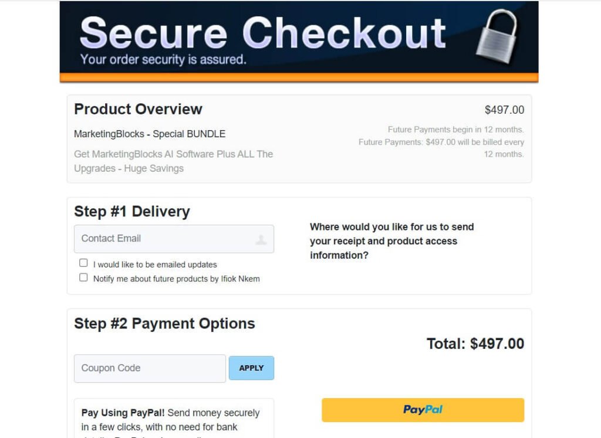Click the receipt and product access question text
This screenshot has width=601, height=438.
pos(391,241)
